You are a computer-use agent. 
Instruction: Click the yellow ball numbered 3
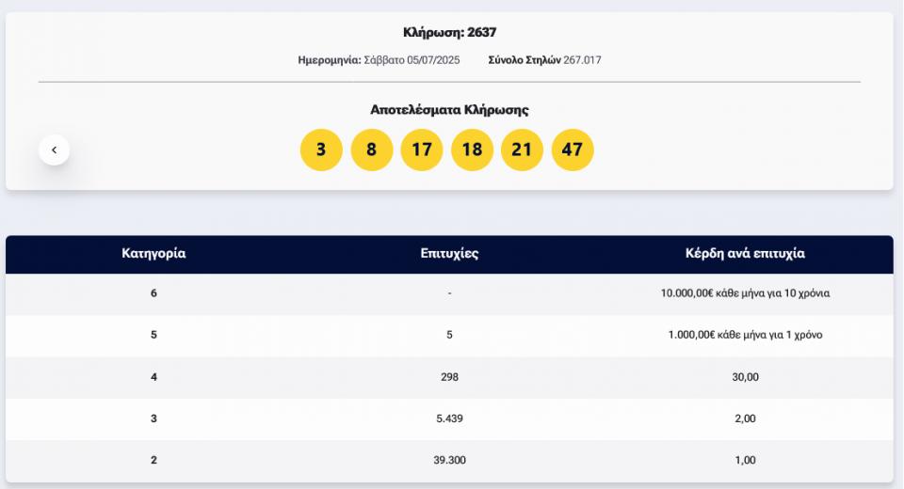click(321, 150)
